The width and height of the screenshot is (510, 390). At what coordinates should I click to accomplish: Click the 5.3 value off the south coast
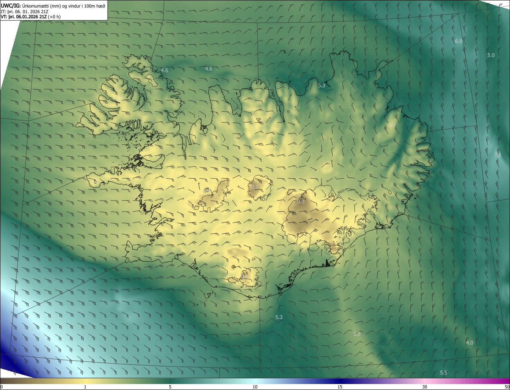[x=279, y=317]
